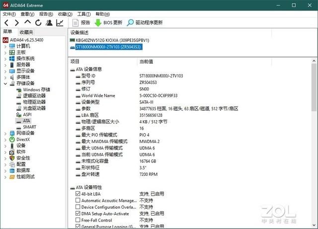
Task: Click the 显示设备 display icon
Action: 12,71
